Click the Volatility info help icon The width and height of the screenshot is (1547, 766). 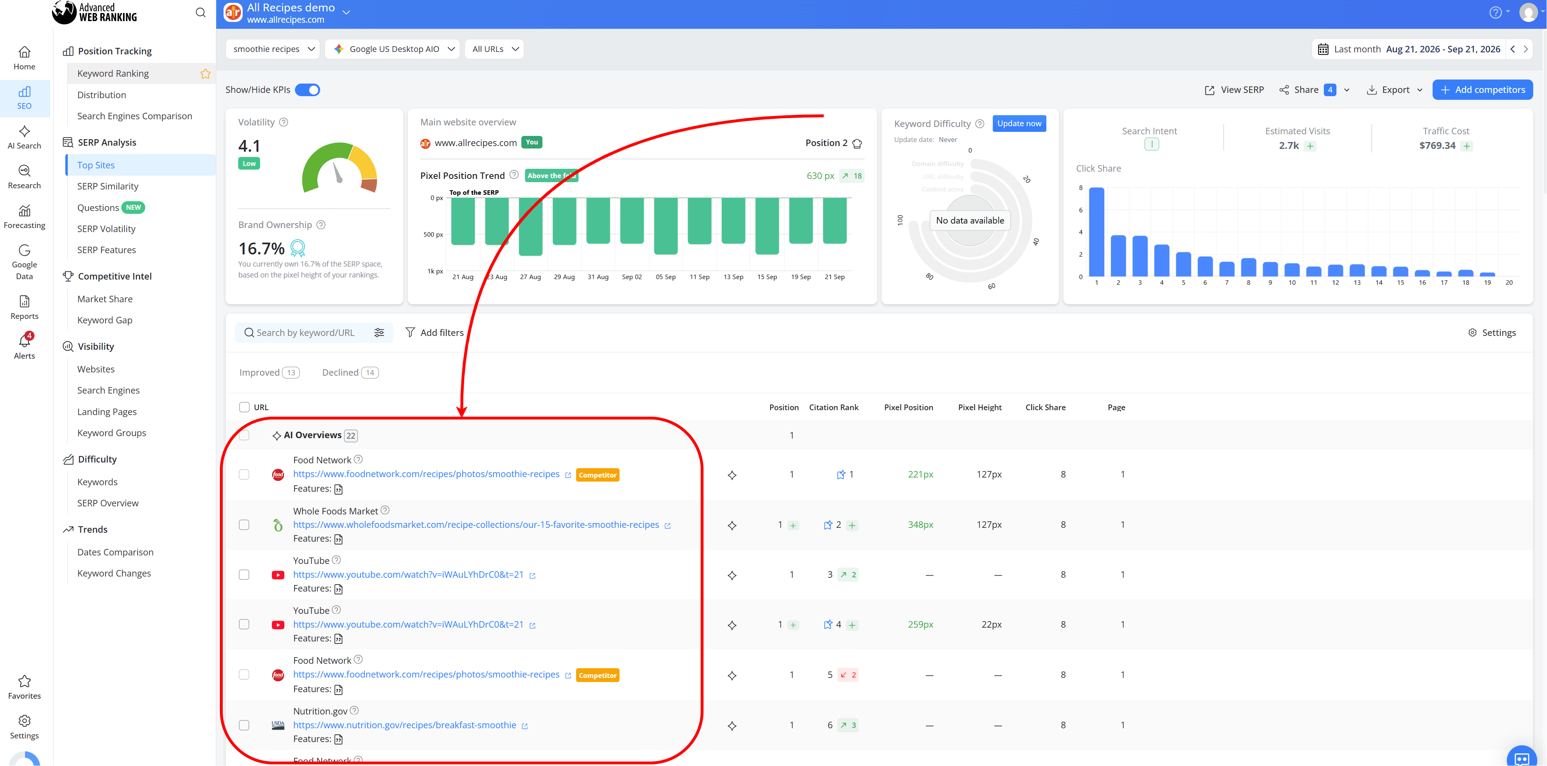click(284, 123)
